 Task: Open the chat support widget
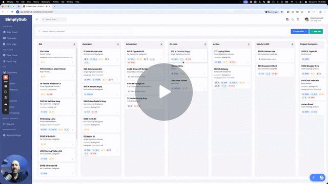pos(318,177)
